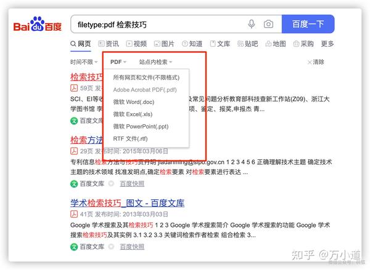Expand the 站点内检索 dropdown

point(155,62)
